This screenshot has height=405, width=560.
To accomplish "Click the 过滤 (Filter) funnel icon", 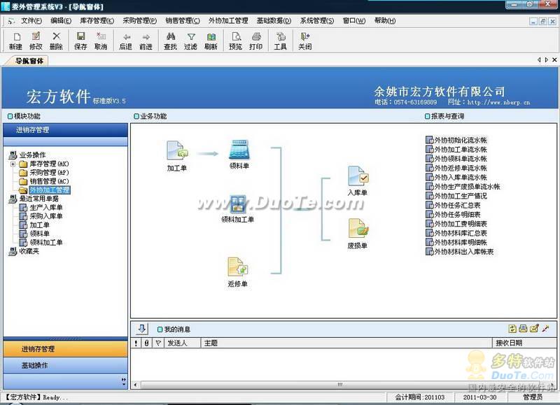I will click(x=190, y=41).
